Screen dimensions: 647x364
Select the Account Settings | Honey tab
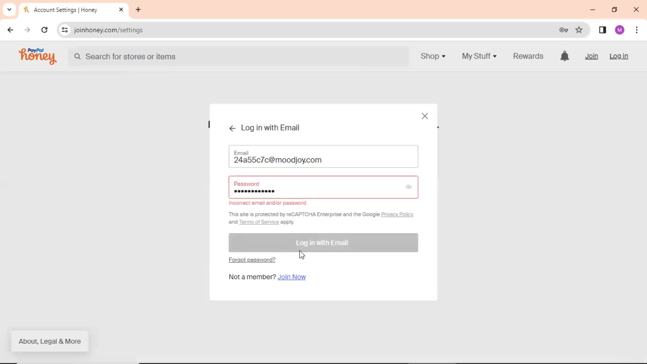click(x=73, y=10)
